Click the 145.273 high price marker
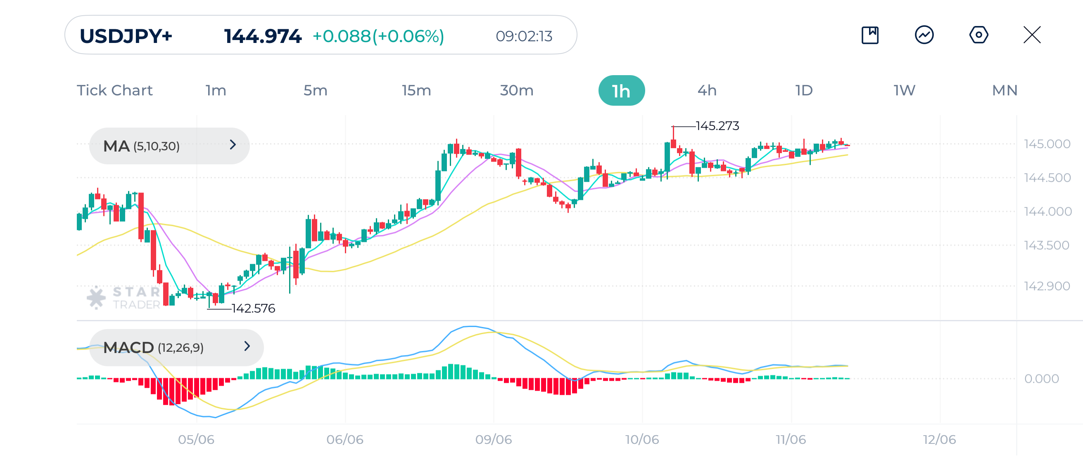 (717, 125)
